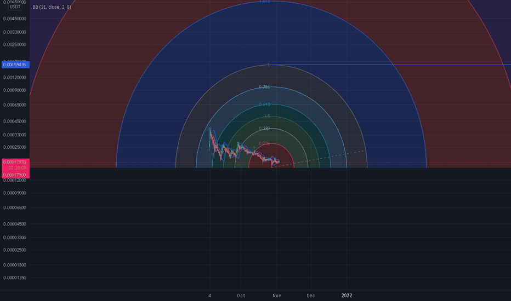The image size is (511, 301).
Task: Select the 0.786 Fib circle label
Action: (264, 87)
